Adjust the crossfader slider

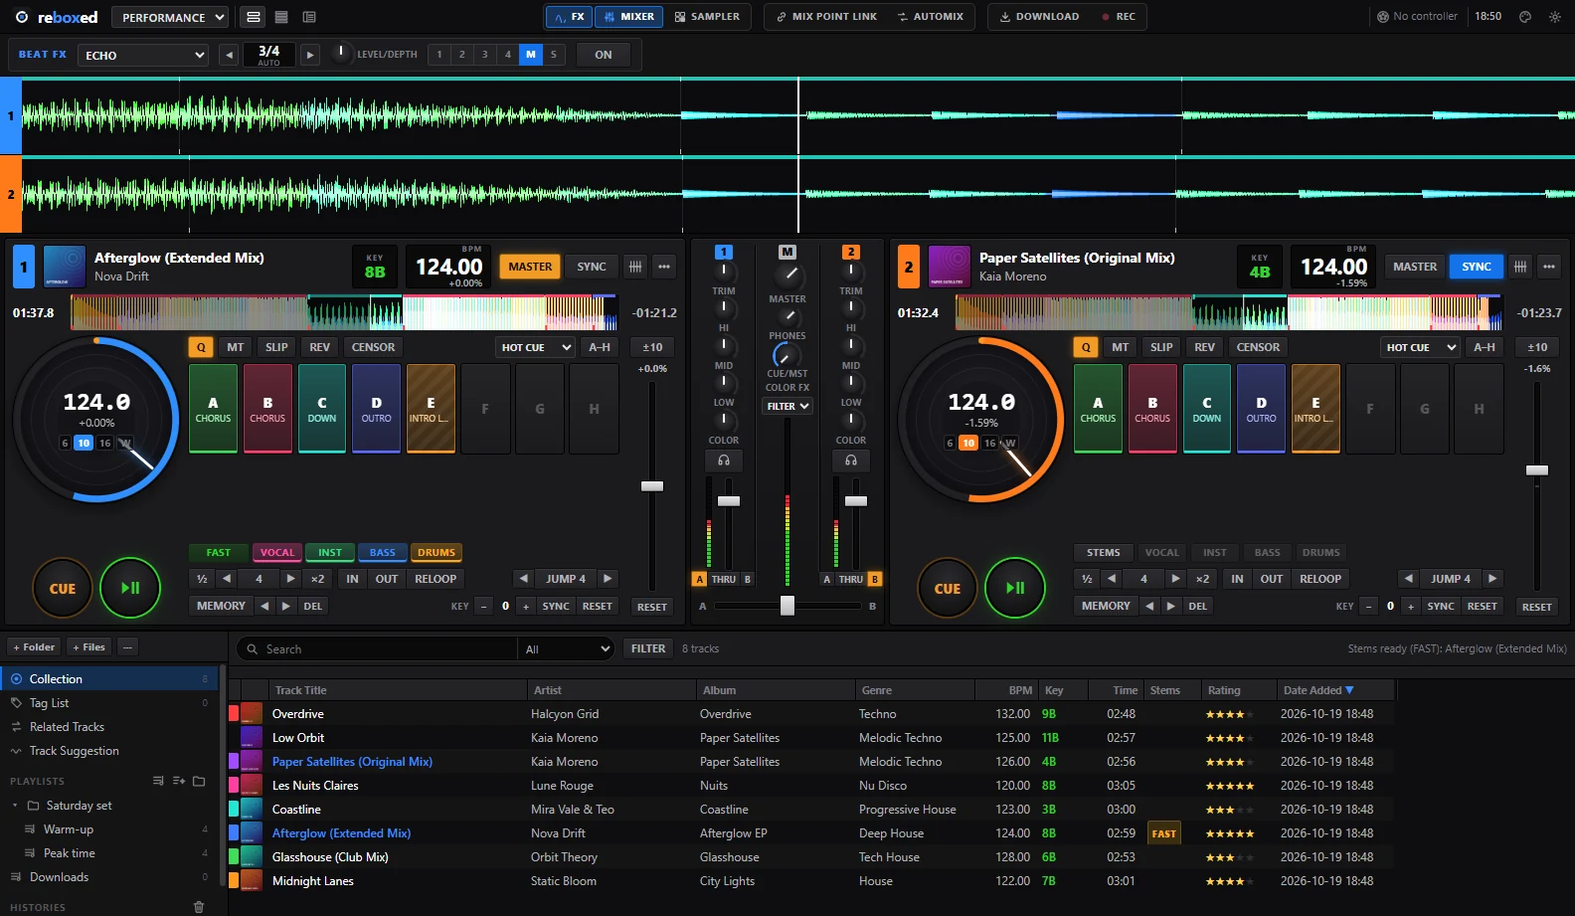pyautogui.click(x=787, y=606)
